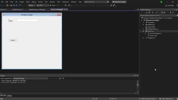
Task: Expand the Form1.Designer.cs node
Action: click(145, 33)
